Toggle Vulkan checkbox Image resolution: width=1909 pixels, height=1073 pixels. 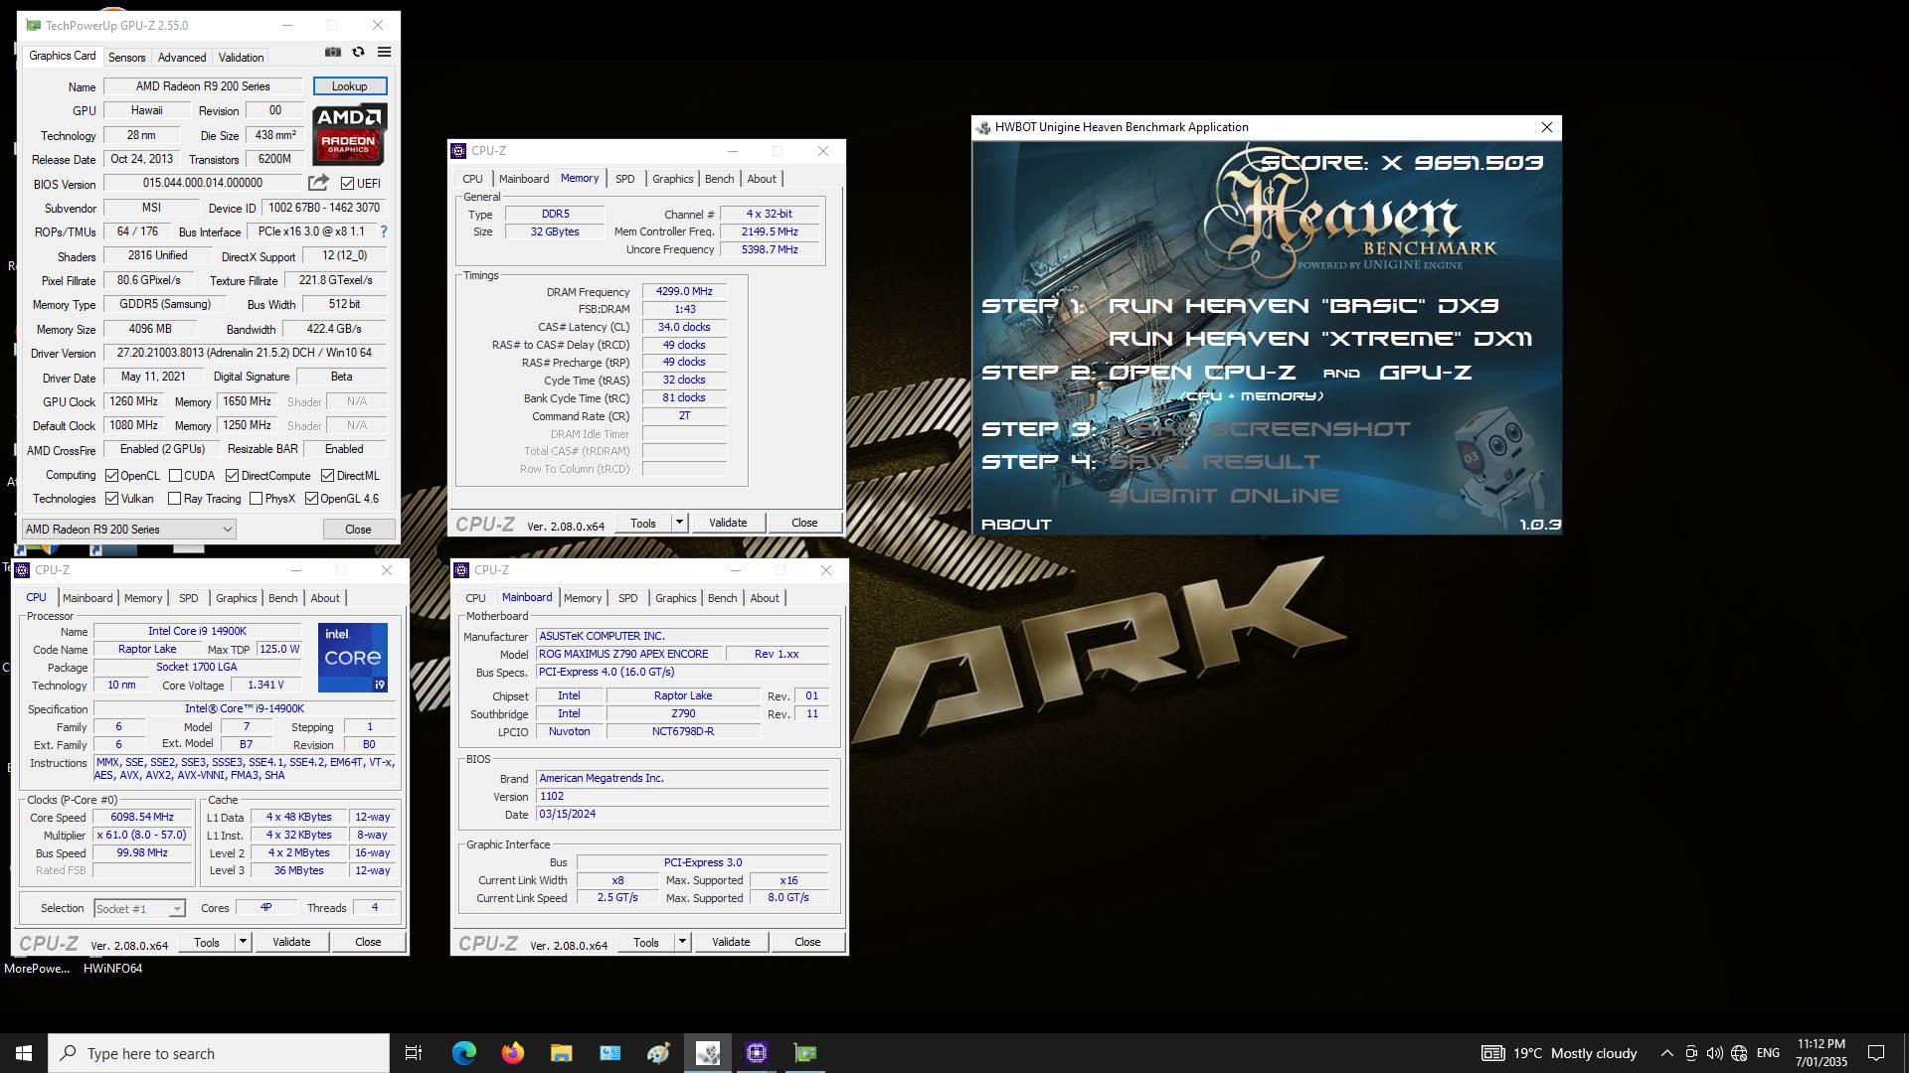point(111,499)
